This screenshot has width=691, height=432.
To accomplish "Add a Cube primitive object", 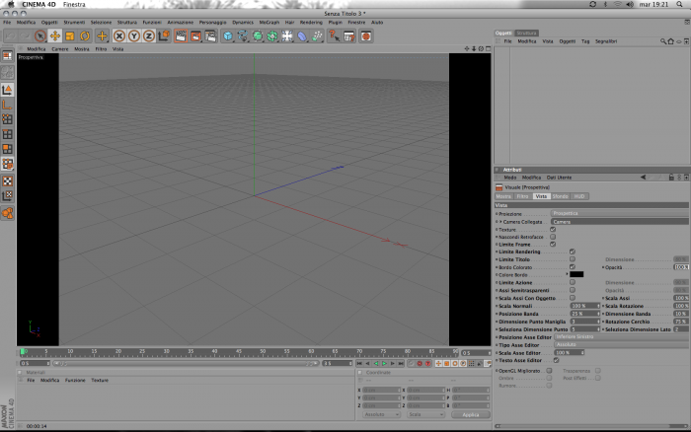I will (228, 36).
